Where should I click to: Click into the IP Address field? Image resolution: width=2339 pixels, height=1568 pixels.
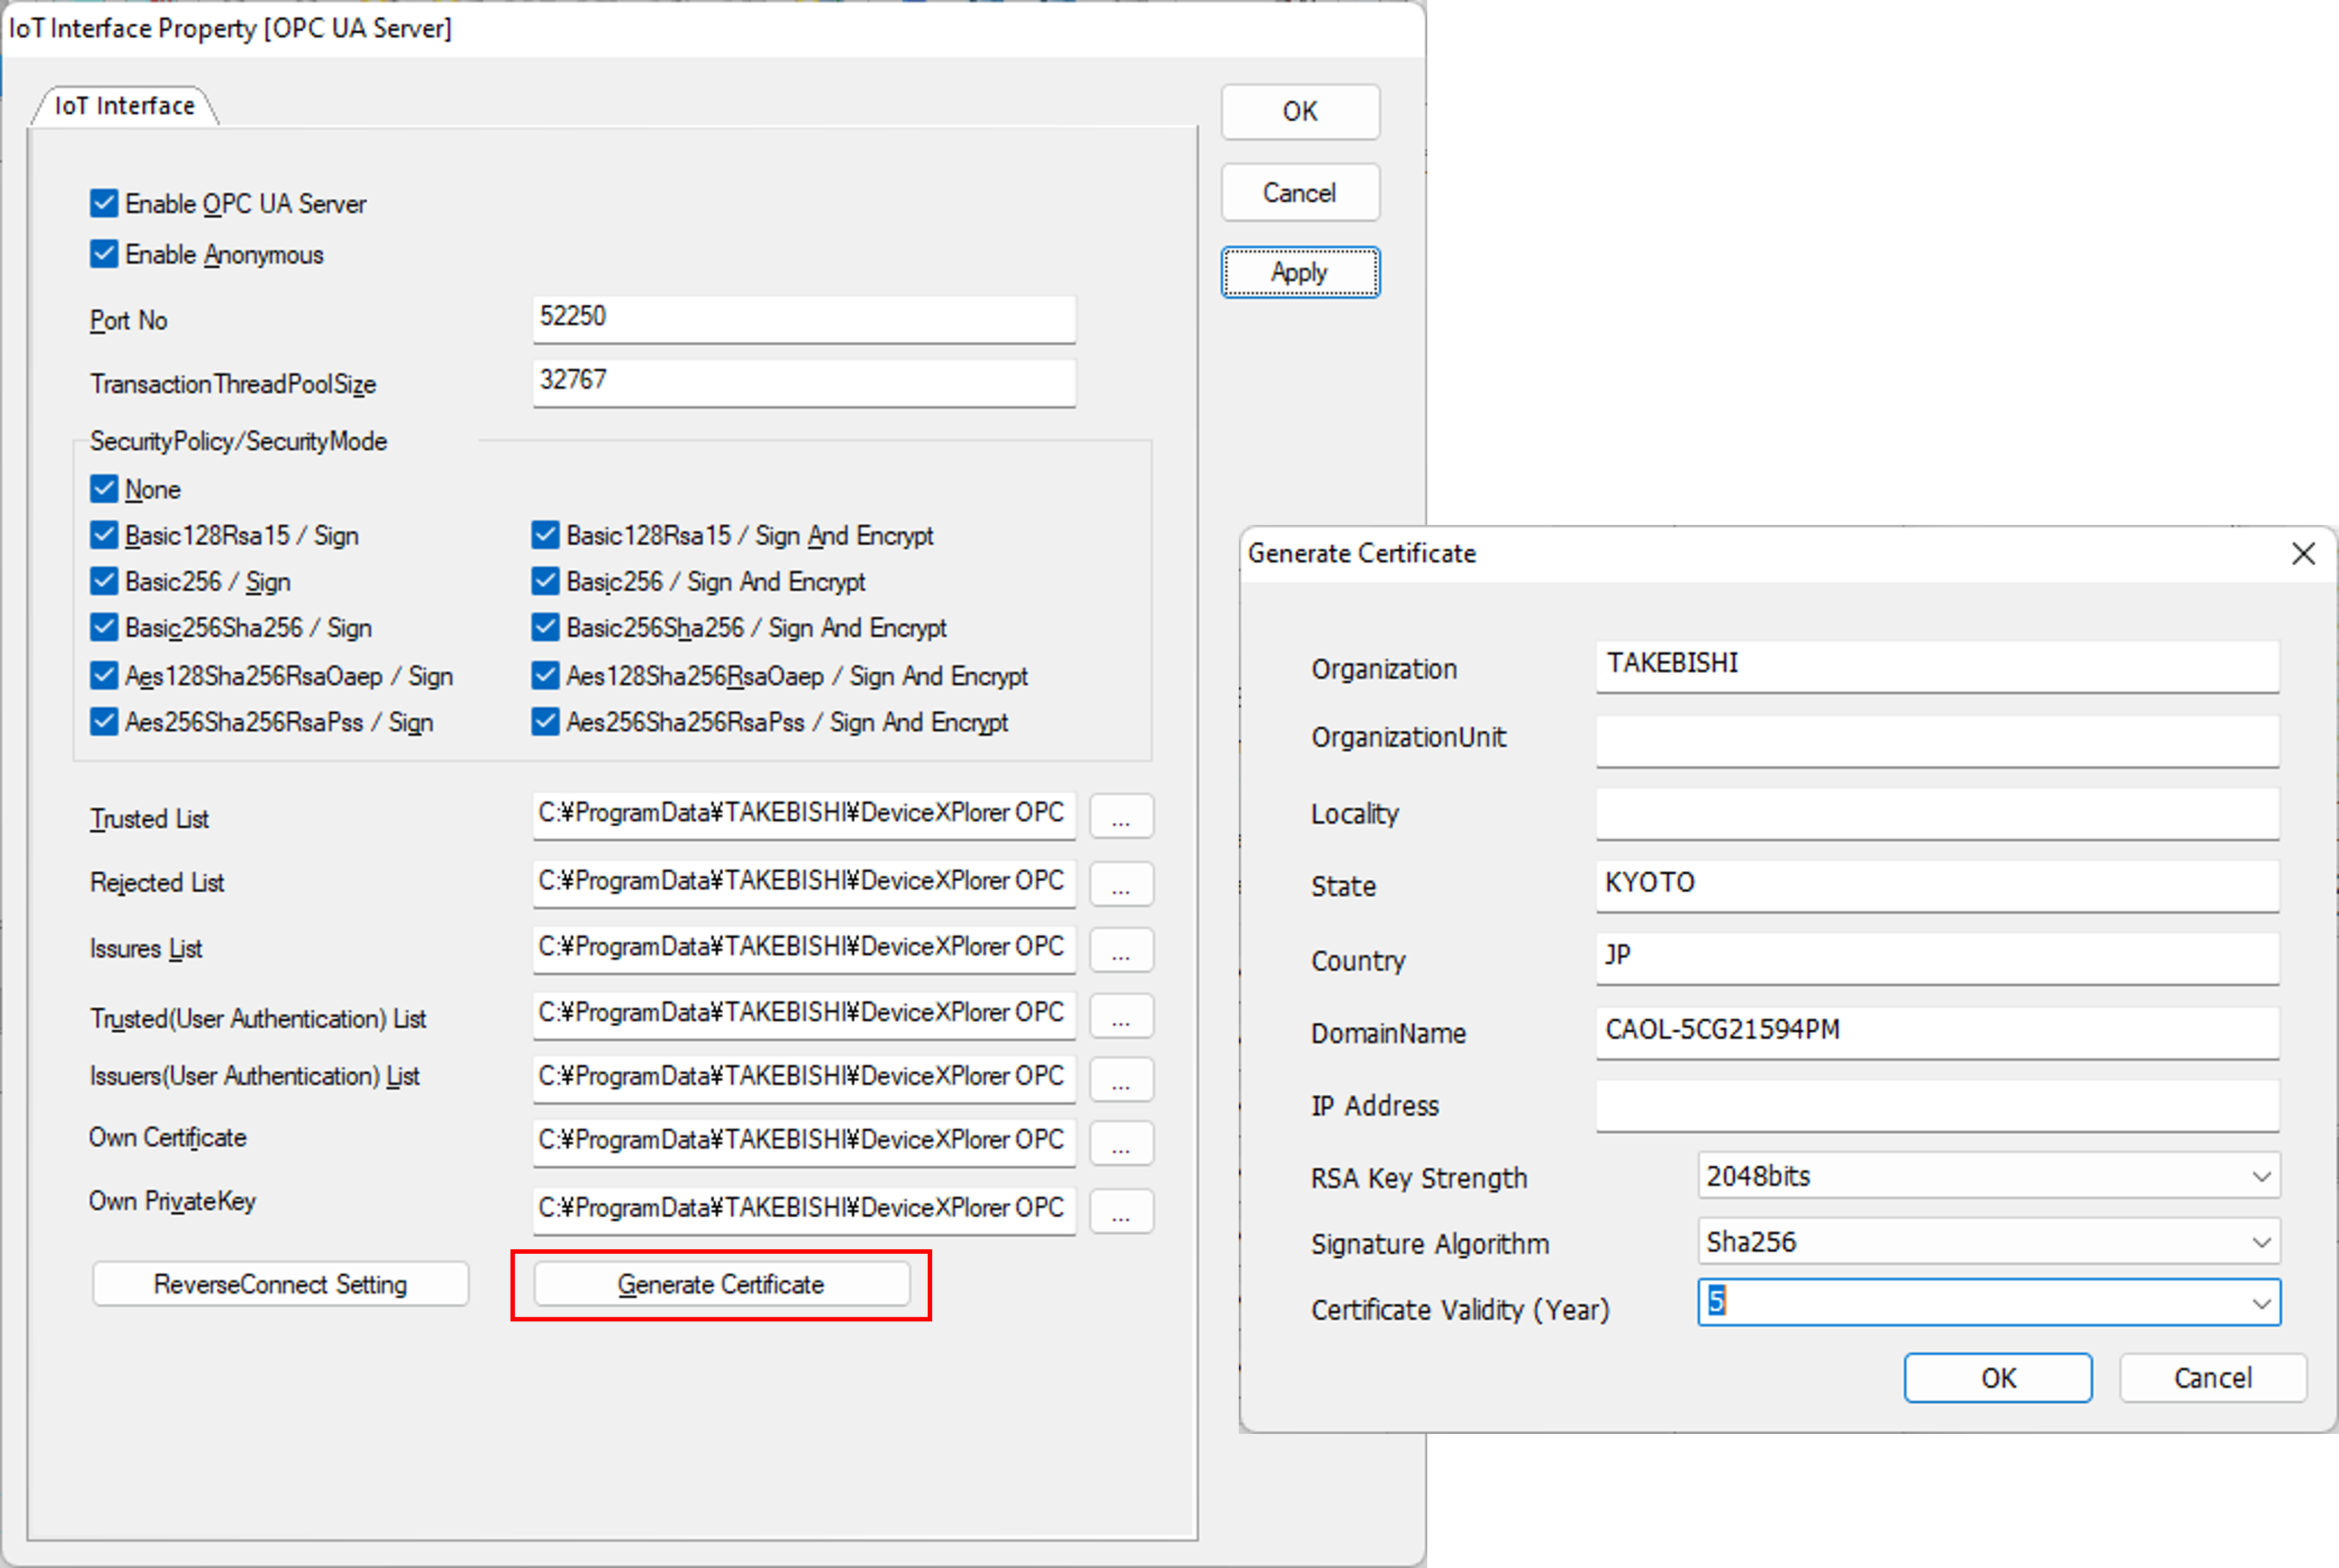click(1936, 1106)
